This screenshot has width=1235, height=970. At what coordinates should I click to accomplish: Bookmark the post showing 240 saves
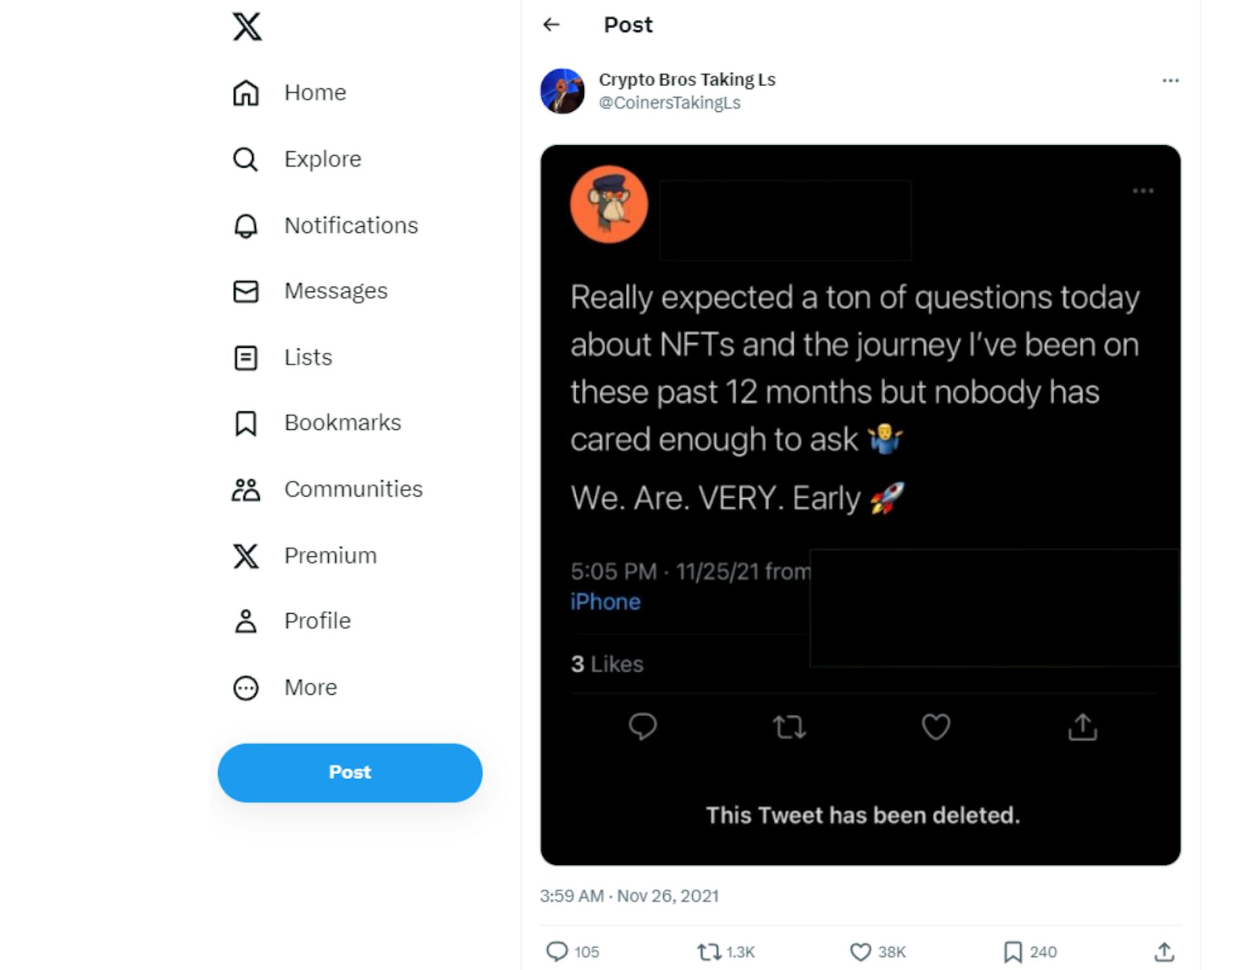[x=1013, y=952]
